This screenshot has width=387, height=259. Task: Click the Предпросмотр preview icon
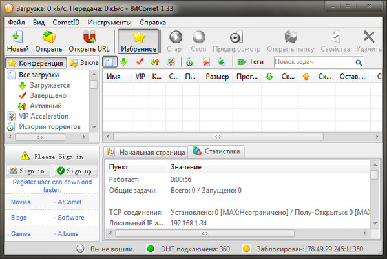[236, 37]
